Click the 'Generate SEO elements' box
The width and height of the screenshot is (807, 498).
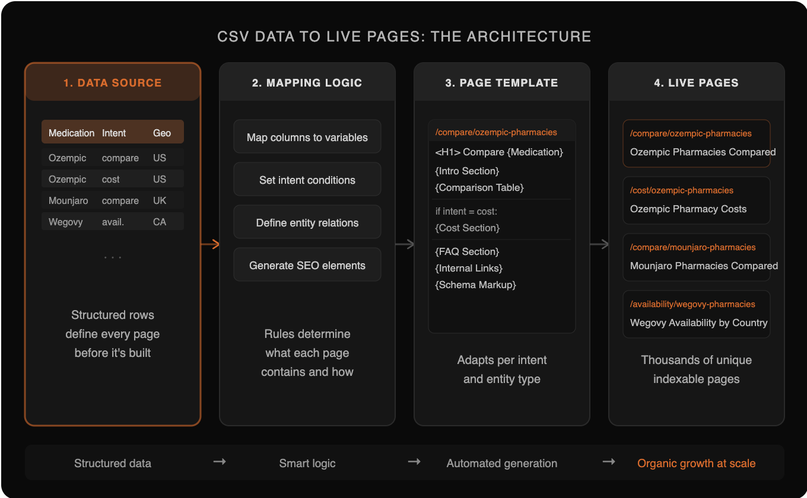(x=307, y=265)
